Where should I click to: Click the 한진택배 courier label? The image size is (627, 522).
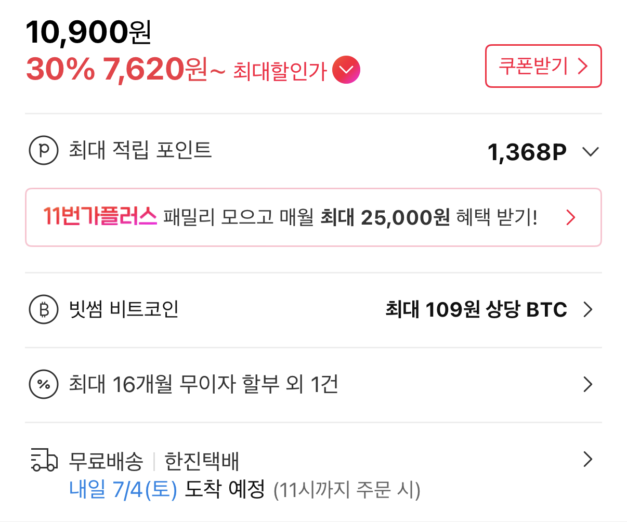point(202,461)
